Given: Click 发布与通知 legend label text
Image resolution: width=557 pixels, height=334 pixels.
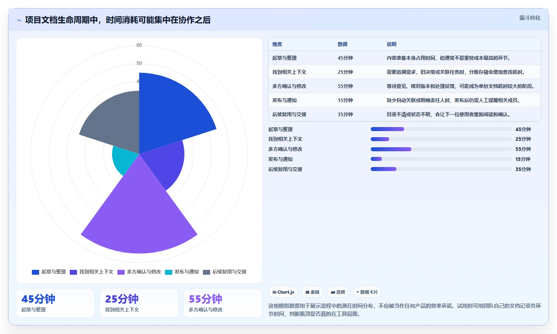Looking at the screenshot, I should 187,272.
